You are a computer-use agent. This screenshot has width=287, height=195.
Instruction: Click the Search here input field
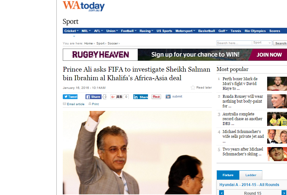click(234, 43)
